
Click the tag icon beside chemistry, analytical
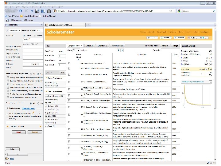8,126
